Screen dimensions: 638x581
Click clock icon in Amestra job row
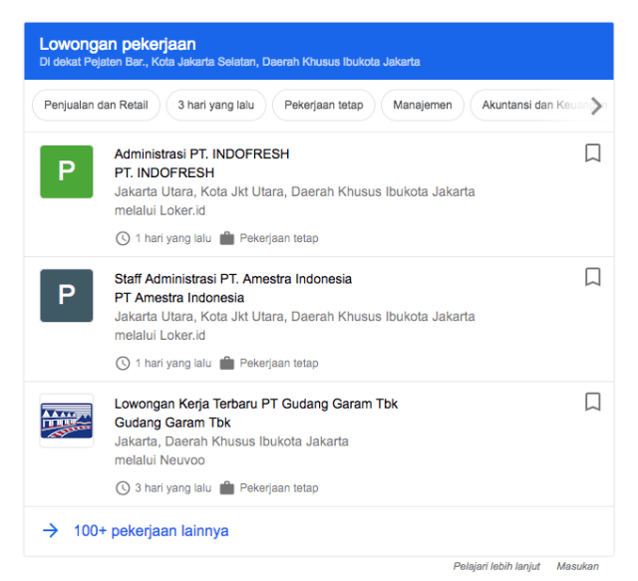pos(123,363)
